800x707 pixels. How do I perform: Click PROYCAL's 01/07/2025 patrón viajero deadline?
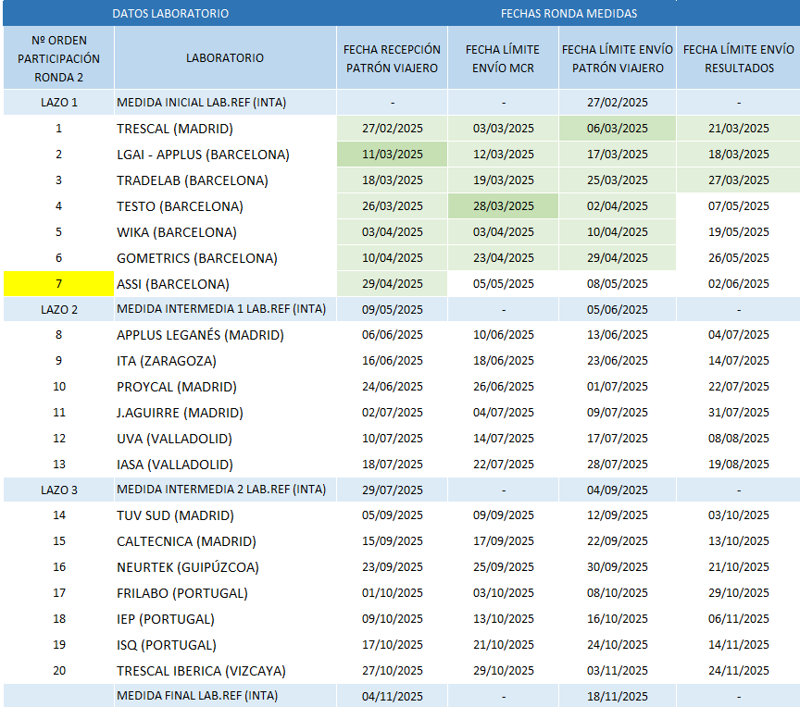[618, 387]
